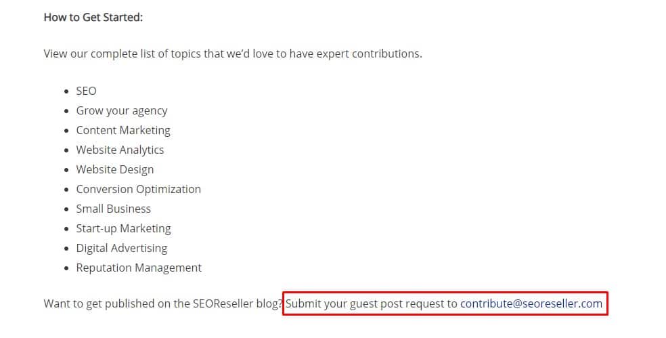Select the Reputation Management topic
The image size is (666, 338).
click(139, 268)
